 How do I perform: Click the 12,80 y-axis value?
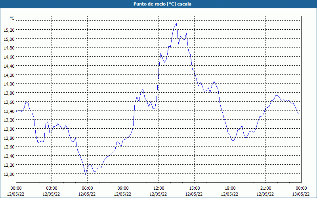9,138
